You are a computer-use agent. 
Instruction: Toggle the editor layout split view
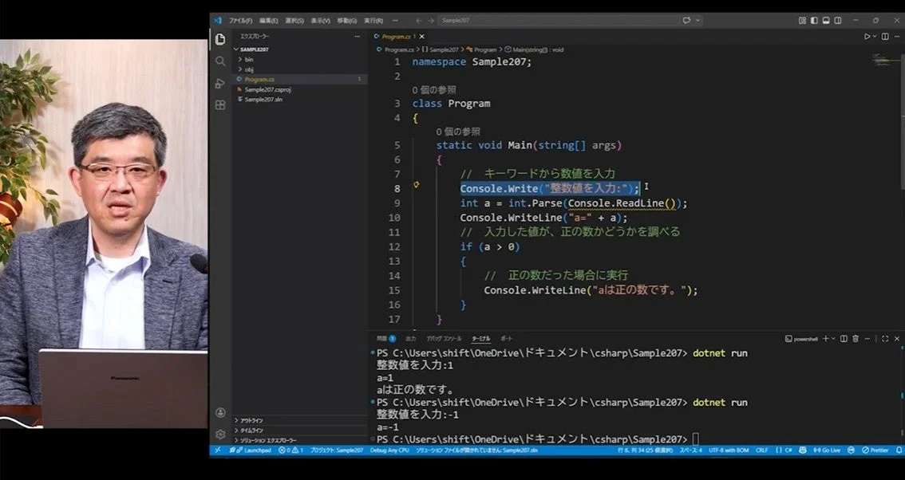point(885,36)
